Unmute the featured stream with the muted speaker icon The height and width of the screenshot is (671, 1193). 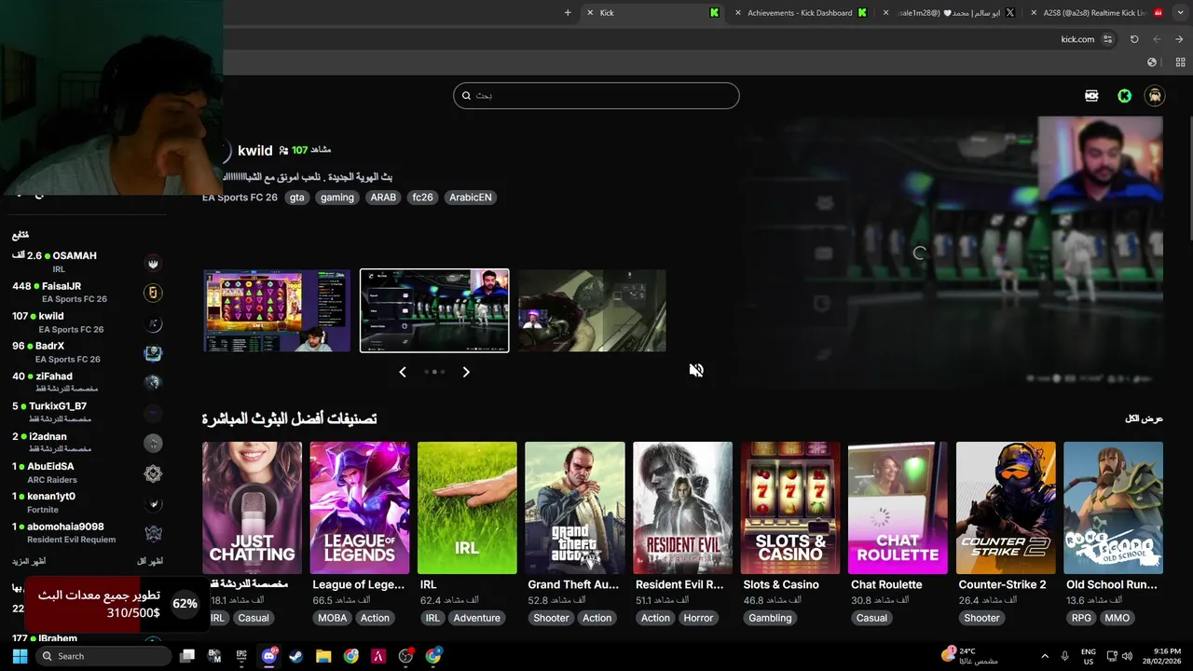(x=696, y=371)
